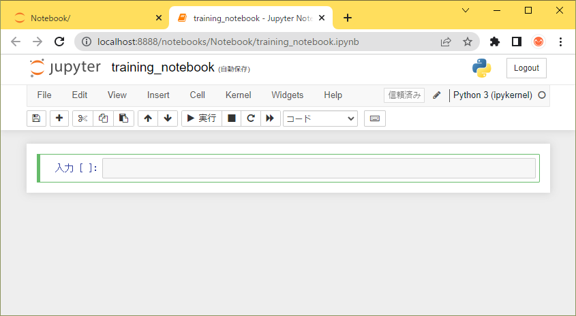Select the training_notebook browser tab

click(251, 18)
